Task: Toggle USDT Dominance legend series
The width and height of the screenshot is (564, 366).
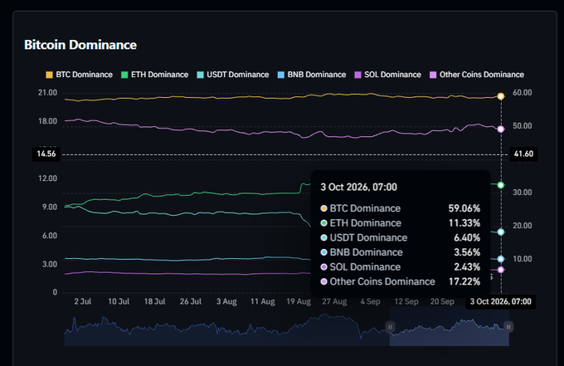Action: pyautogui.click(x=233, y=75)
